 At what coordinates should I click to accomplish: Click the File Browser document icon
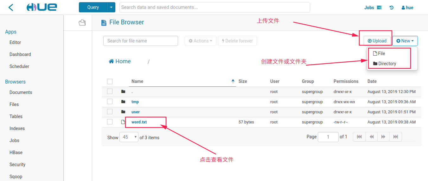tap(104, 22)
